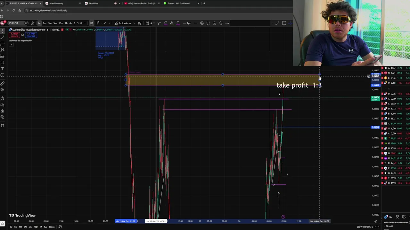Open the line chart type button
Viewport: 410px width, 230px height.
(x=104, y=23)
